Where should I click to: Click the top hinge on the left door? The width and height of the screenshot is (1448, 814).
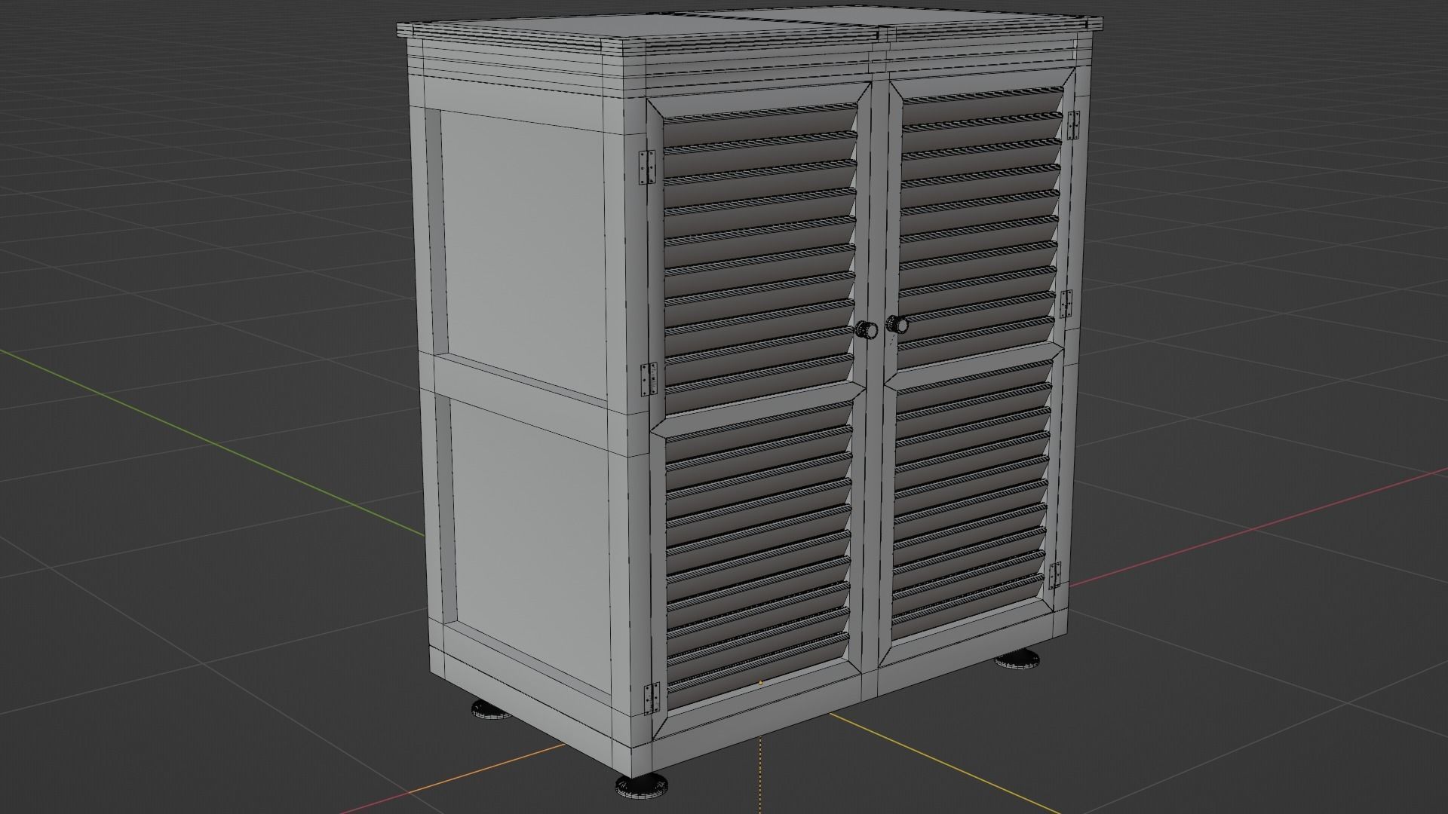click(x=648, y=166)
